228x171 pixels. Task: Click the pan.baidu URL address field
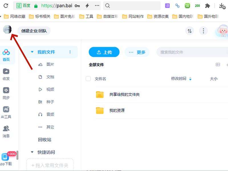[x=57, y=6]
